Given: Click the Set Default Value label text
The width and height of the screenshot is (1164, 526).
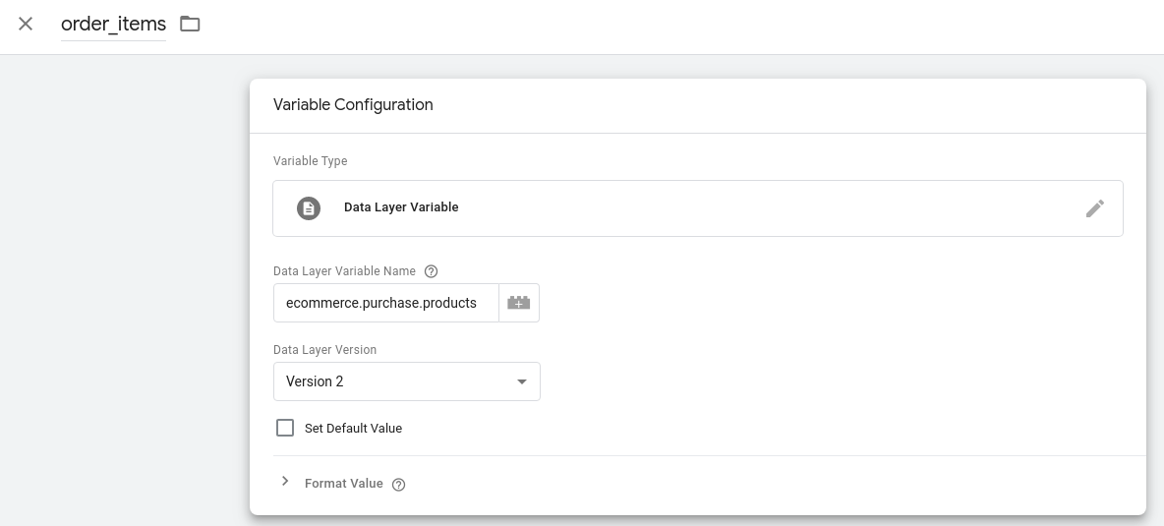Looking at the screenshot, I should [353, 428].
